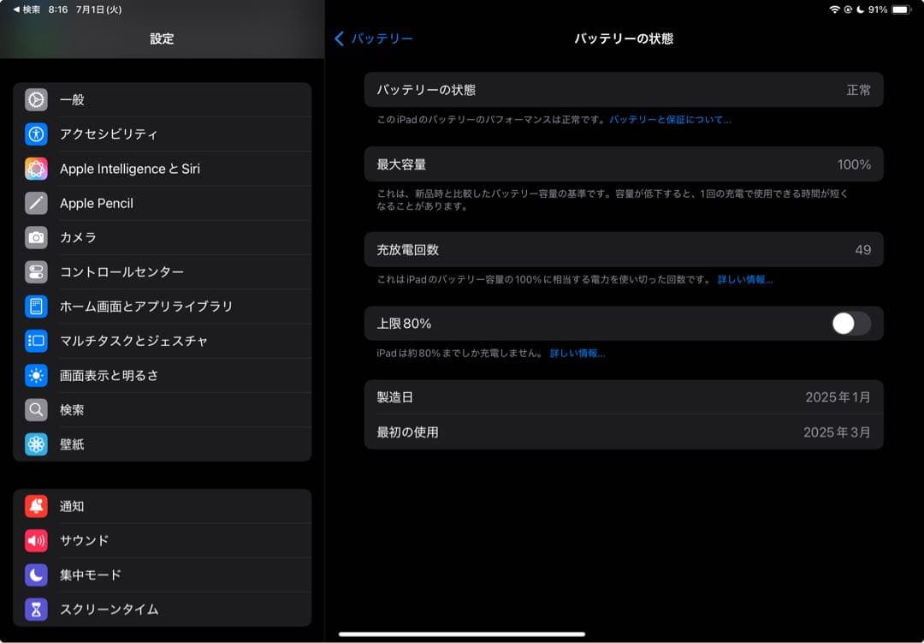924x643 pixels.
Task: Select the アクセシビリティ gear icon
Action: click(x=35, y=134)
